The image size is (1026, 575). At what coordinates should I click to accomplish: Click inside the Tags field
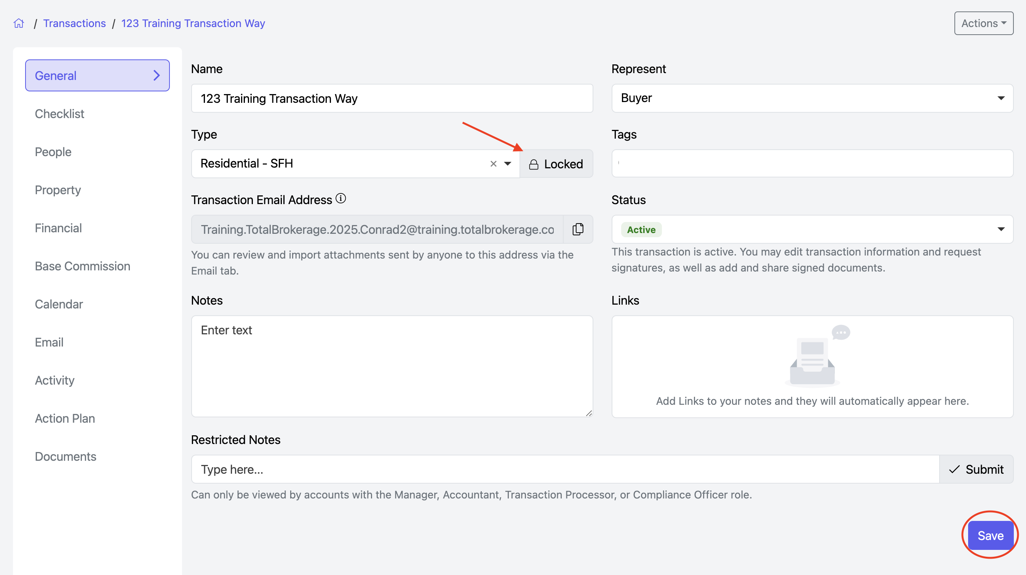[812, 164]
